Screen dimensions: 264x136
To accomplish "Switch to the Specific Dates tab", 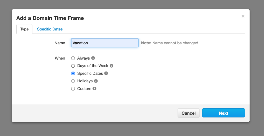I will [50, 29].
